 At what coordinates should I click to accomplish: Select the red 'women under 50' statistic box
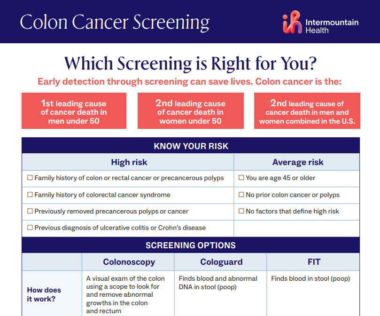(x=190, y=111)
